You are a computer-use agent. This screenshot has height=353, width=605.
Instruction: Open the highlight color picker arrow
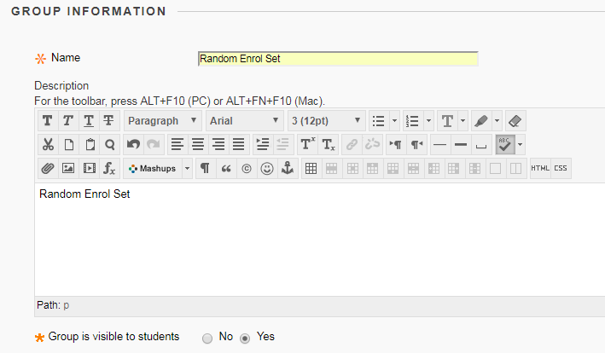[x=497, y=121]
